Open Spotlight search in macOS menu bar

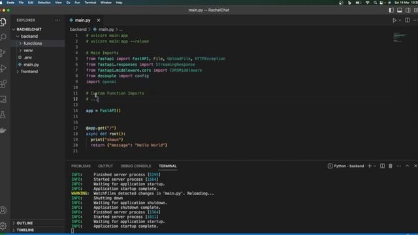[375, 3]
